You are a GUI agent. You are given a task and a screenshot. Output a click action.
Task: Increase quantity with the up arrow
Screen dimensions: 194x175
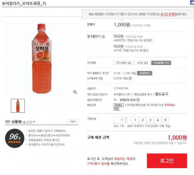tap(125, 118)
